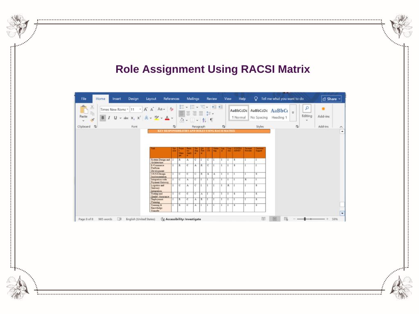The height and width of the screenshot is (314, 419).
Task: Expand the Styles gallery
Action: click(x=293, y=113)
